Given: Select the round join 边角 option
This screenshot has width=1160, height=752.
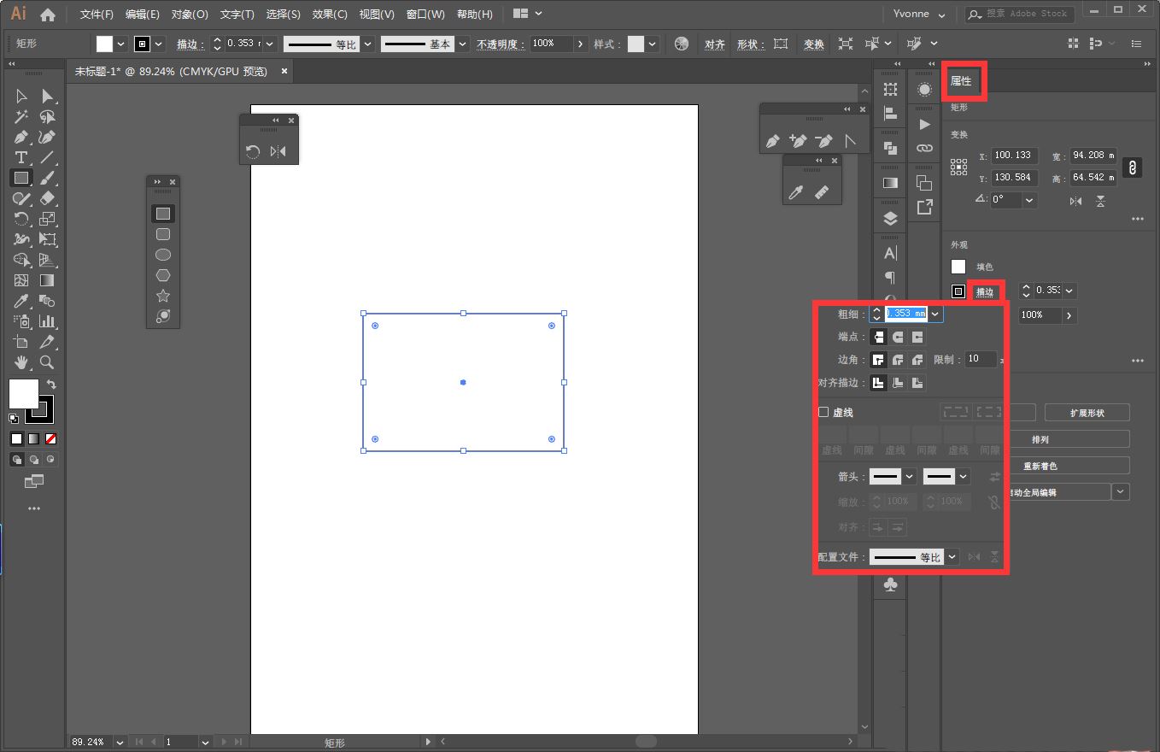Looking at the screenshot, I should (x=898, y=360).
